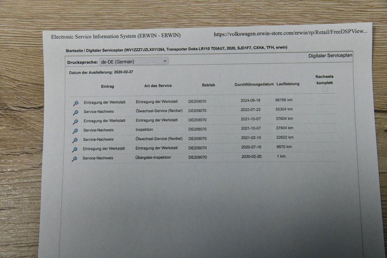Select the Eintrag column header
Viewport: 387px width, 258px height.
[x=107, y=86]
